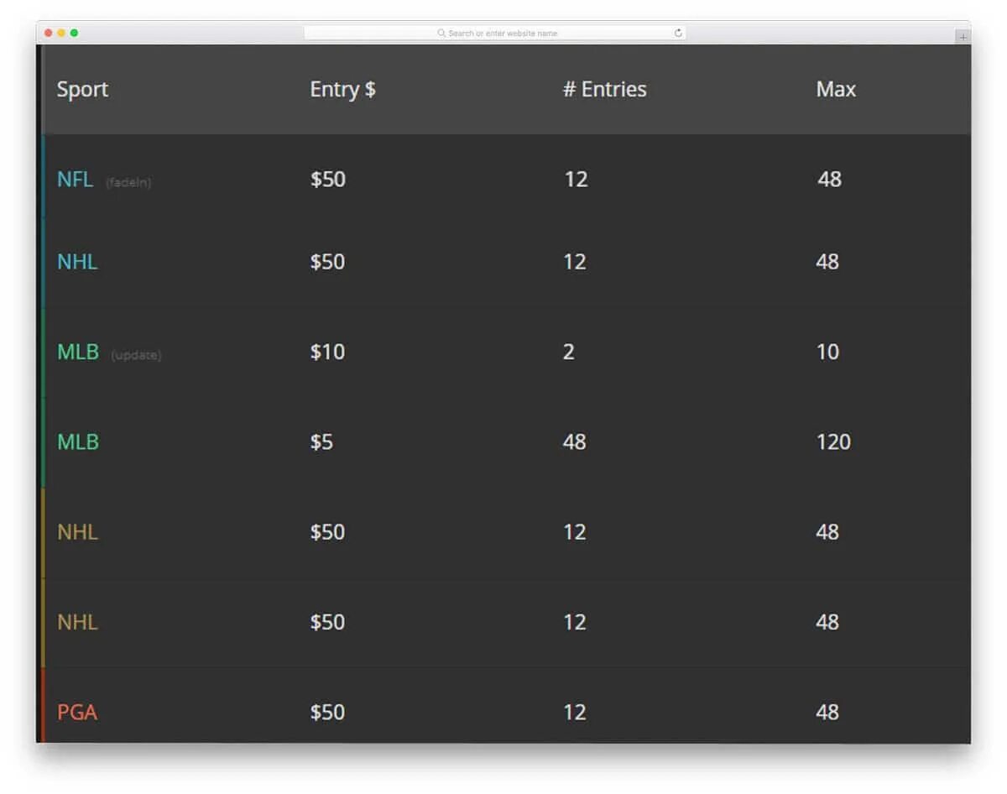Click the Entry $ column header
1007x794 pixels.
click(x=342, y=89)
